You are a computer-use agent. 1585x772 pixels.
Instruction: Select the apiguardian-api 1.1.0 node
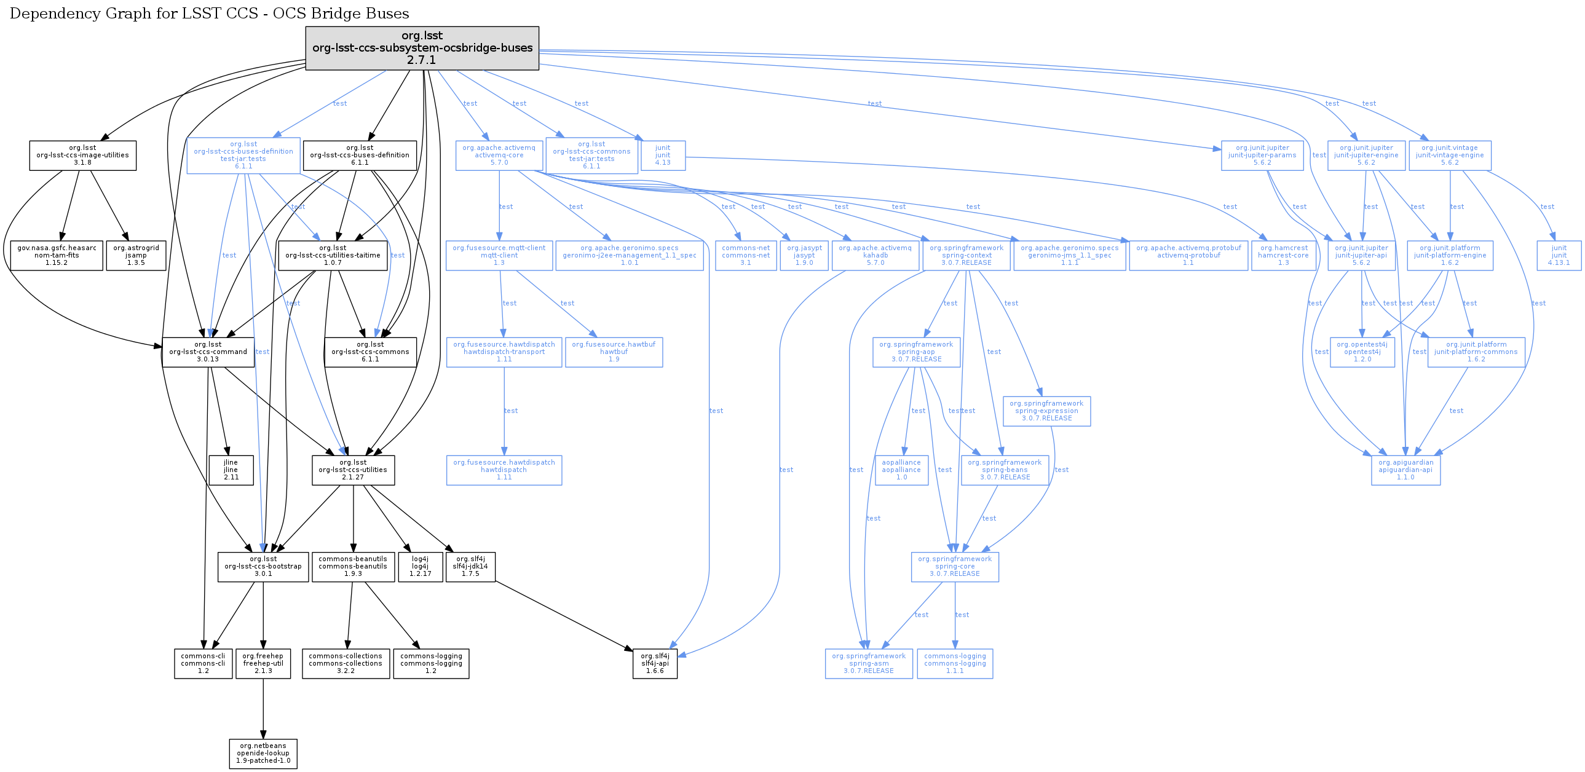point(1405,470)
